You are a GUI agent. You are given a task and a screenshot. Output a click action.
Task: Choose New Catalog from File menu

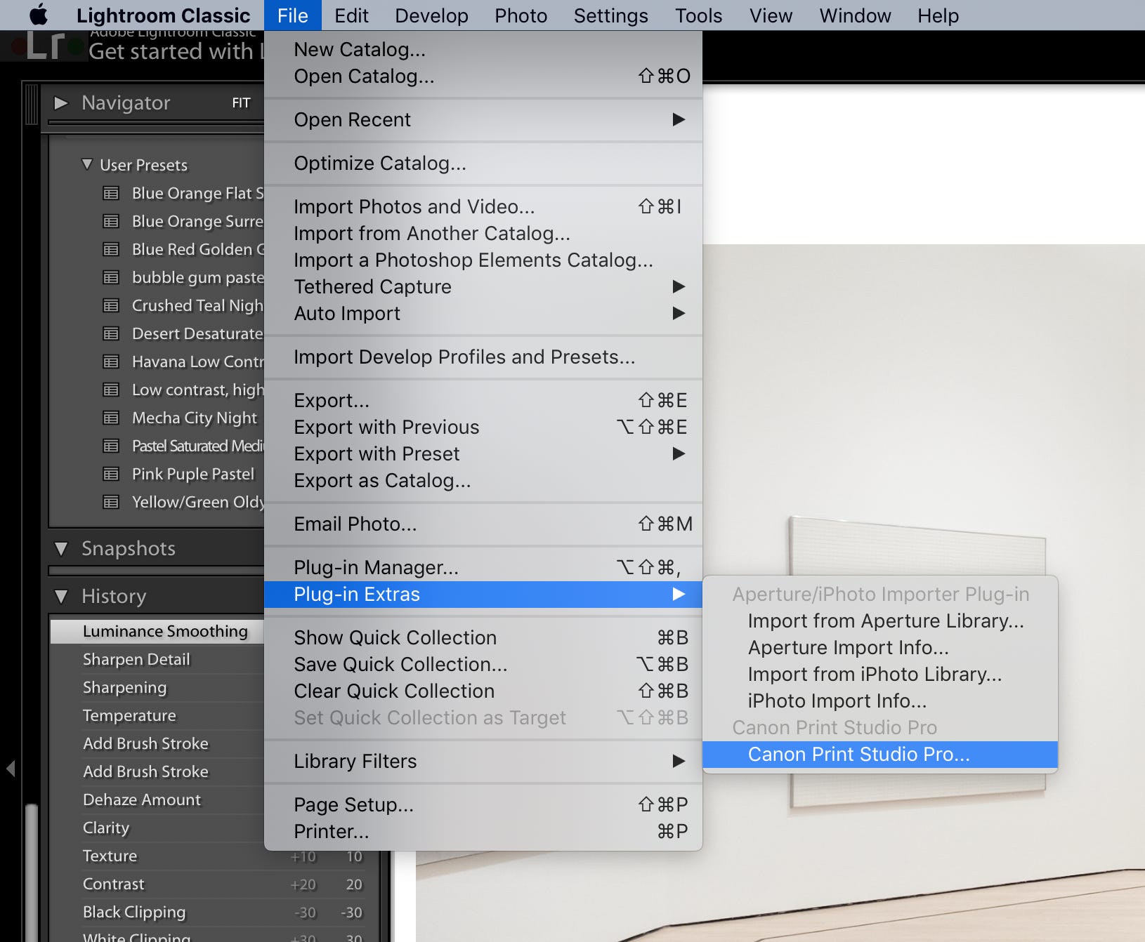[x=483, y=49]
